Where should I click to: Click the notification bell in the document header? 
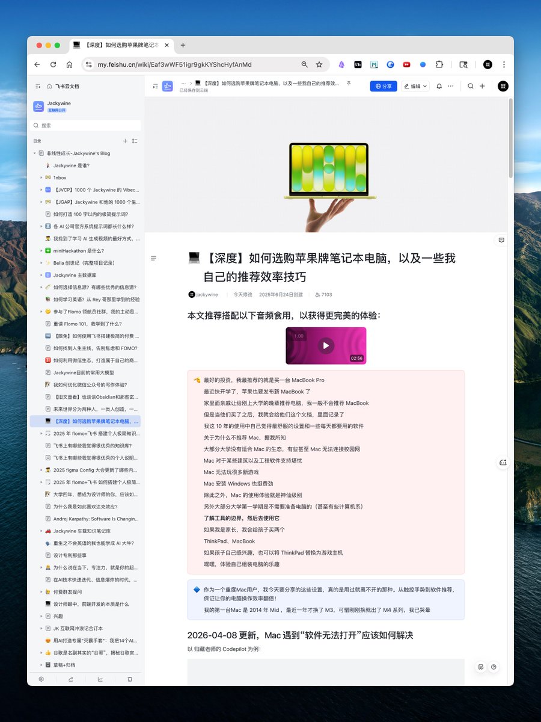coord(439,86)
